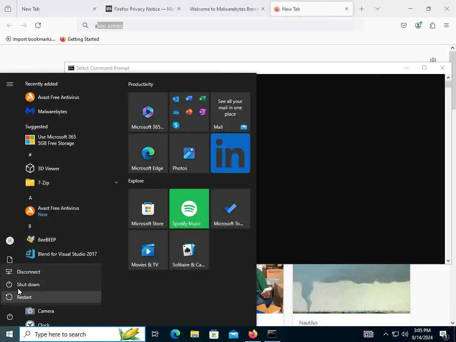Open the Firefox account icon
Viewport: 456px width, 342px height.
tap(418, 26)
